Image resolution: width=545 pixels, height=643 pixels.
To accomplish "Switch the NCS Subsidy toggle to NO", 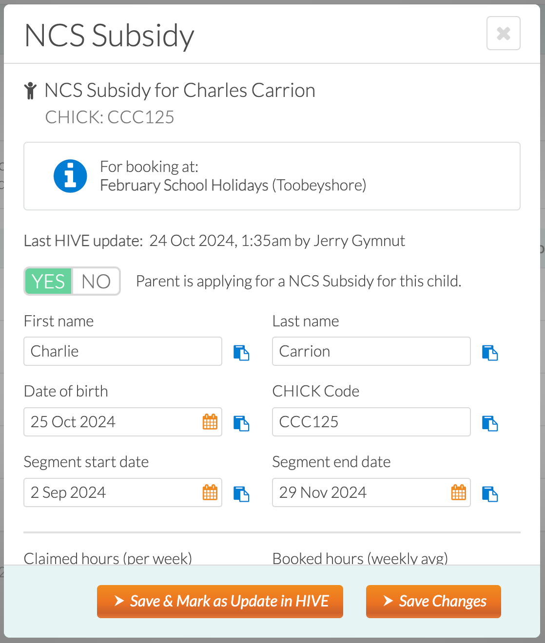I will coord(96,282).
